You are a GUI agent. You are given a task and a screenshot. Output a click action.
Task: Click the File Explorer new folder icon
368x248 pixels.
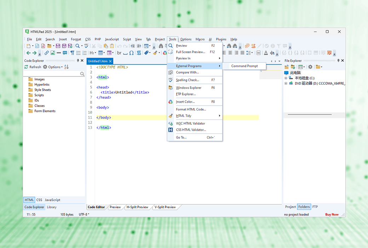point(293,67)
